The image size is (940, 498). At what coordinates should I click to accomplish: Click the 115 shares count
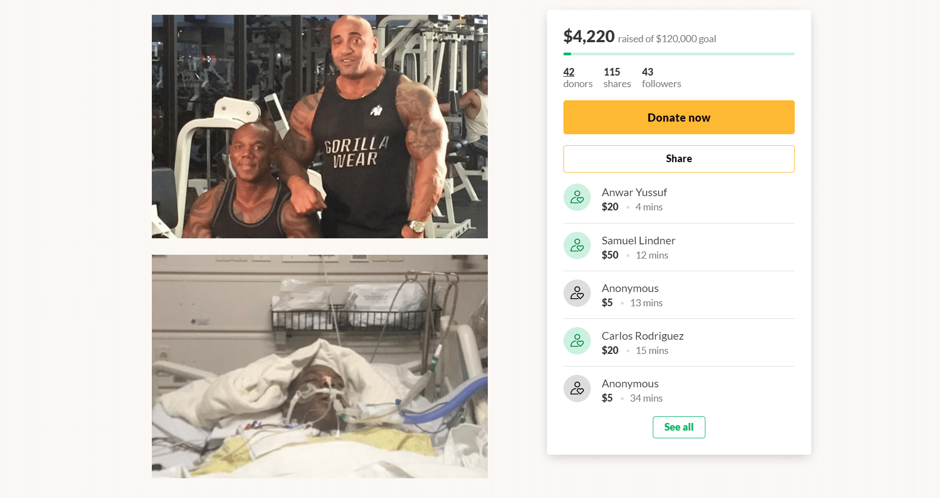coord(617,78)
